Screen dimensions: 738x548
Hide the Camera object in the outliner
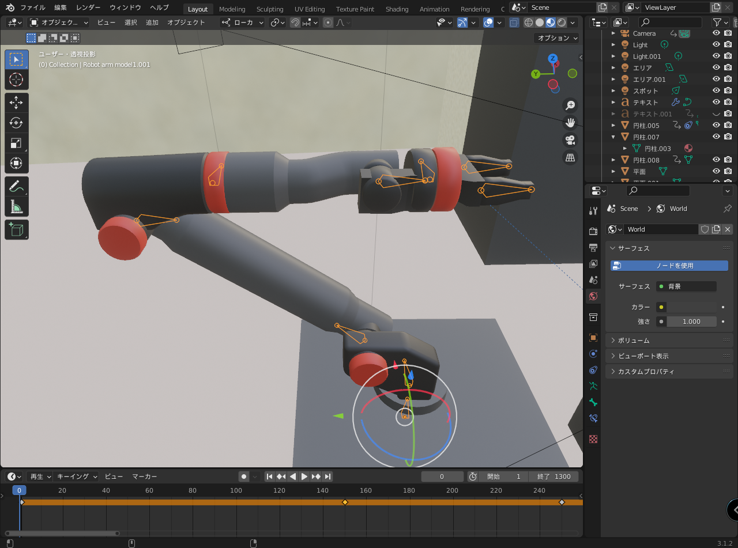pos(716,33)
